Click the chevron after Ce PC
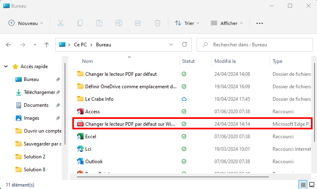317x189 pixels. [91, 45]
